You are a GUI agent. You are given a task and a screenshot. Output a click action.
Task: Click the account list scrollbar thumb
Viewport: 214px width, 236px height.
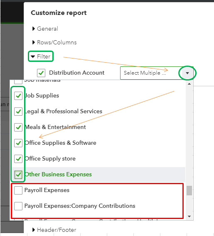pos(189,190)
